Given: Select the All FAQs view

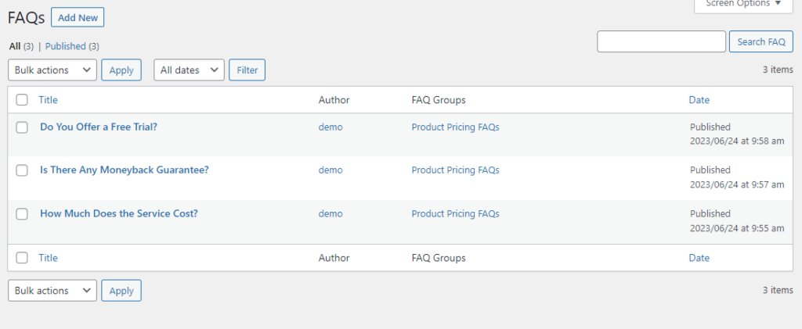Looking at the screenshot, I should pos(15,46).
